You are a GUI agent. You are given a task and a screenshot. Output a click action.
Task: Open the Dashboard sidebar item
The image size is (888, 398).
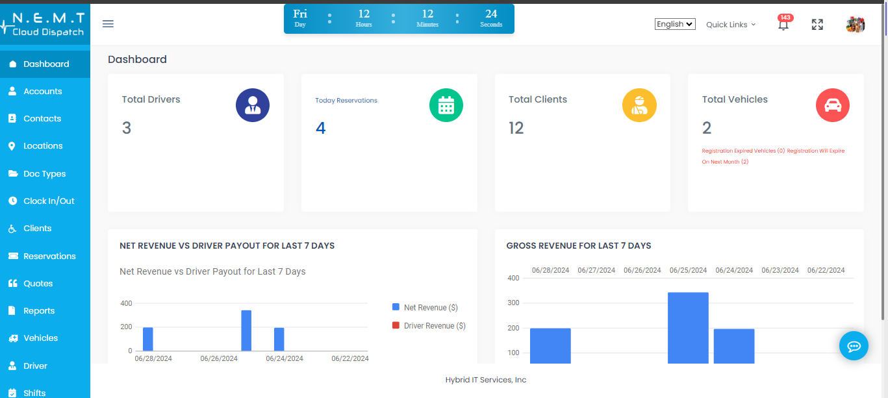coord(45,64)
